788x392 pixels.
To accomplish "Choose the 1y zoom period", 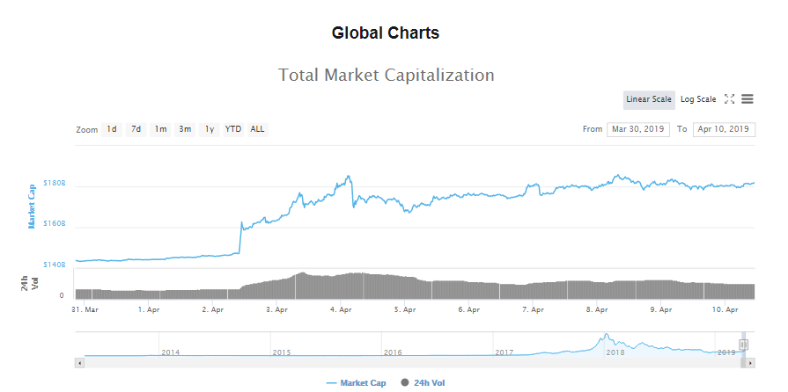I will tap(210, 129).
